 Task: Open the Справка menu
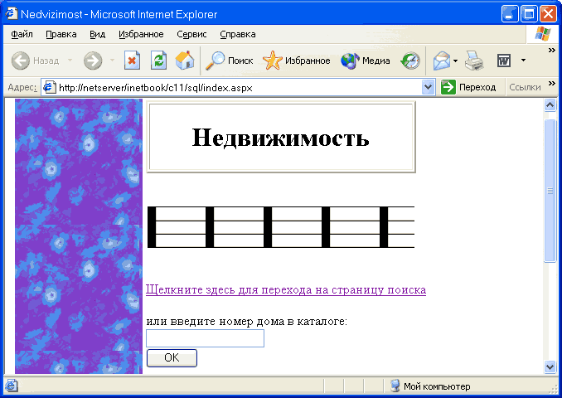[238, 34]
